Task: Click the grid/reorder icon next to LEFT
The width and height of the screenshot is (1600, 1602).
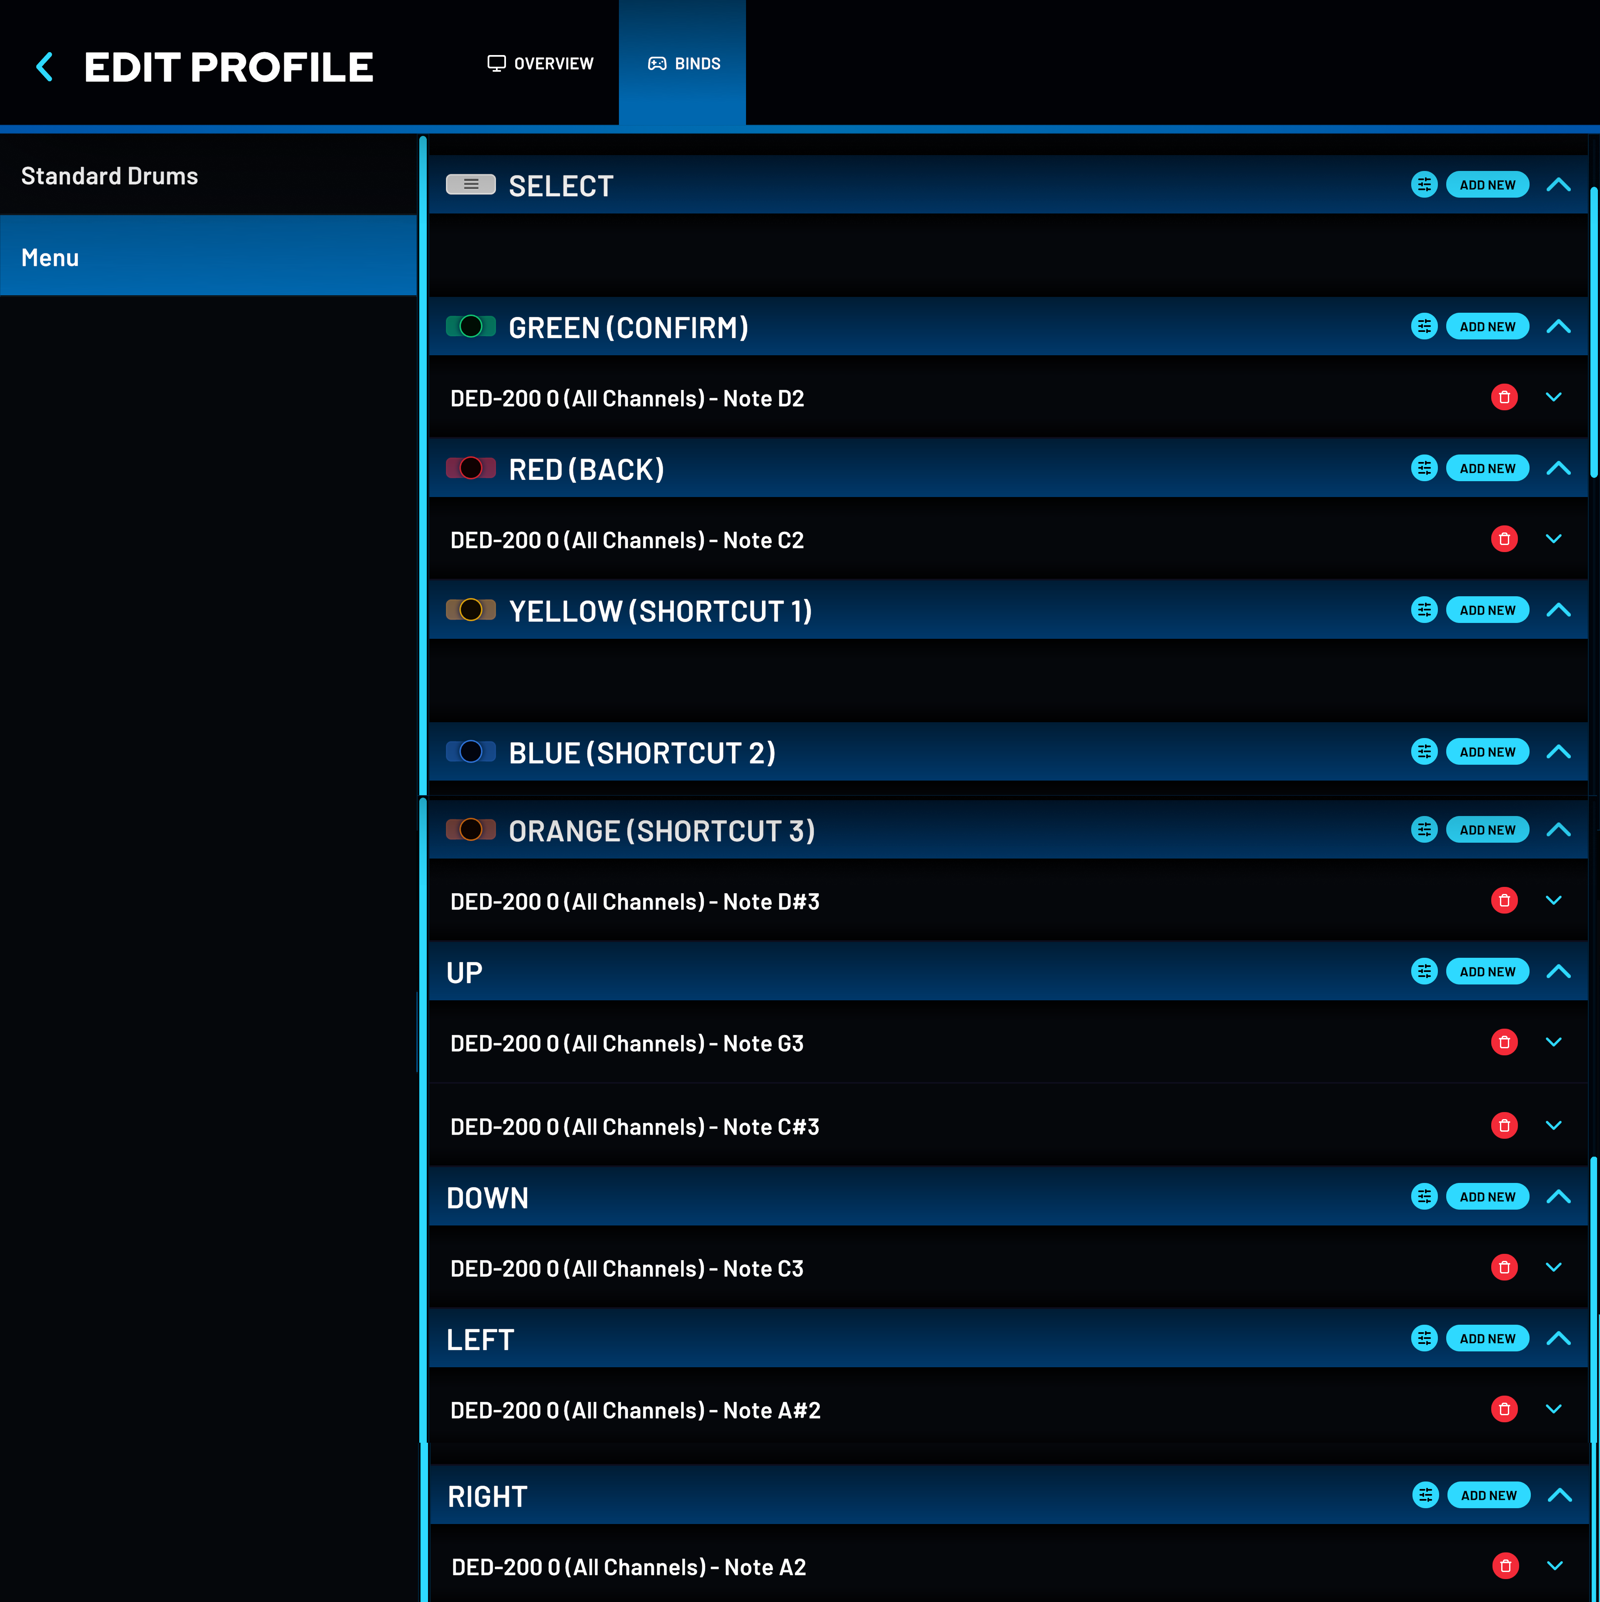Action: click(x=1424, y=1338)
